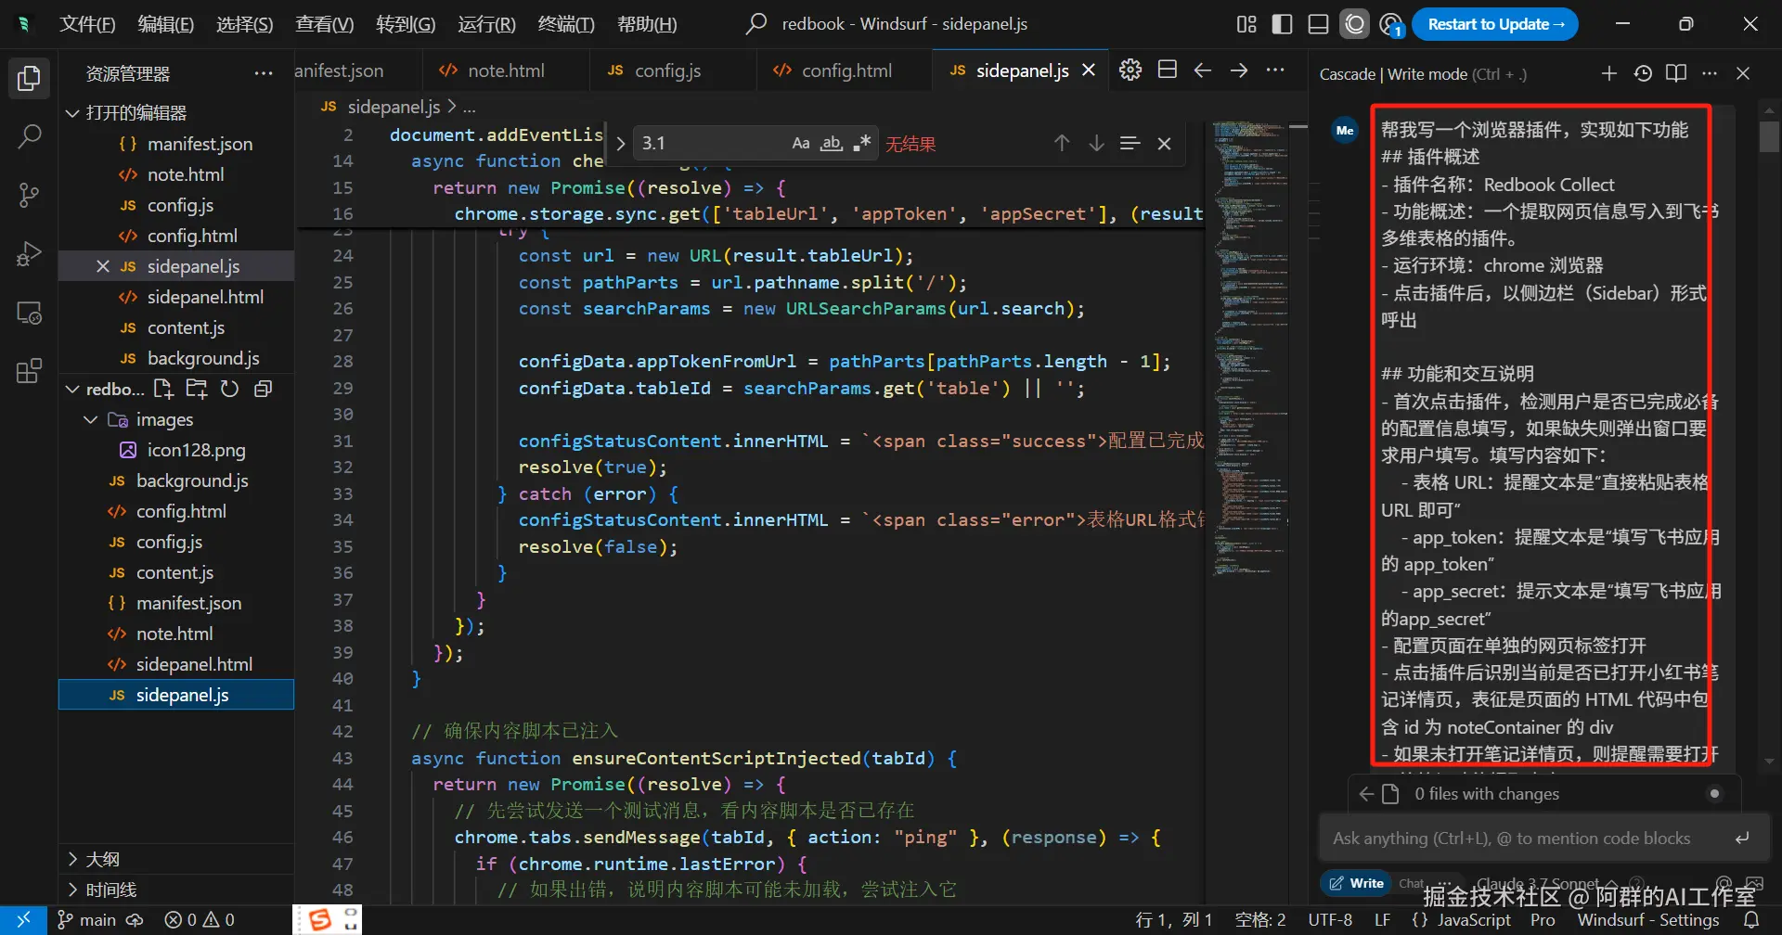The width and height of the screenshot is (1782, 935).
Task: Open the Source Control view
Action: [29, 195]
